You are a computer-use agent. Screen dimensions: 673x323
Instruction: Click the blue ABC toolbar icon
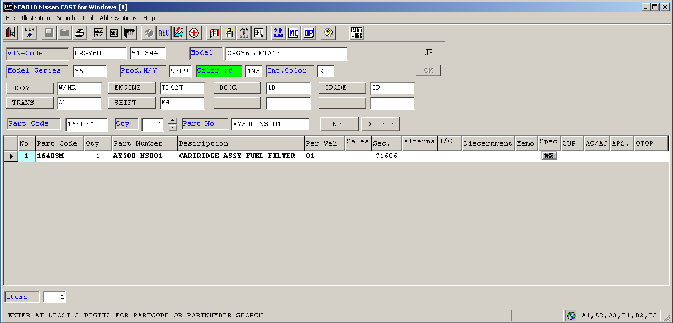coord(163,33)
